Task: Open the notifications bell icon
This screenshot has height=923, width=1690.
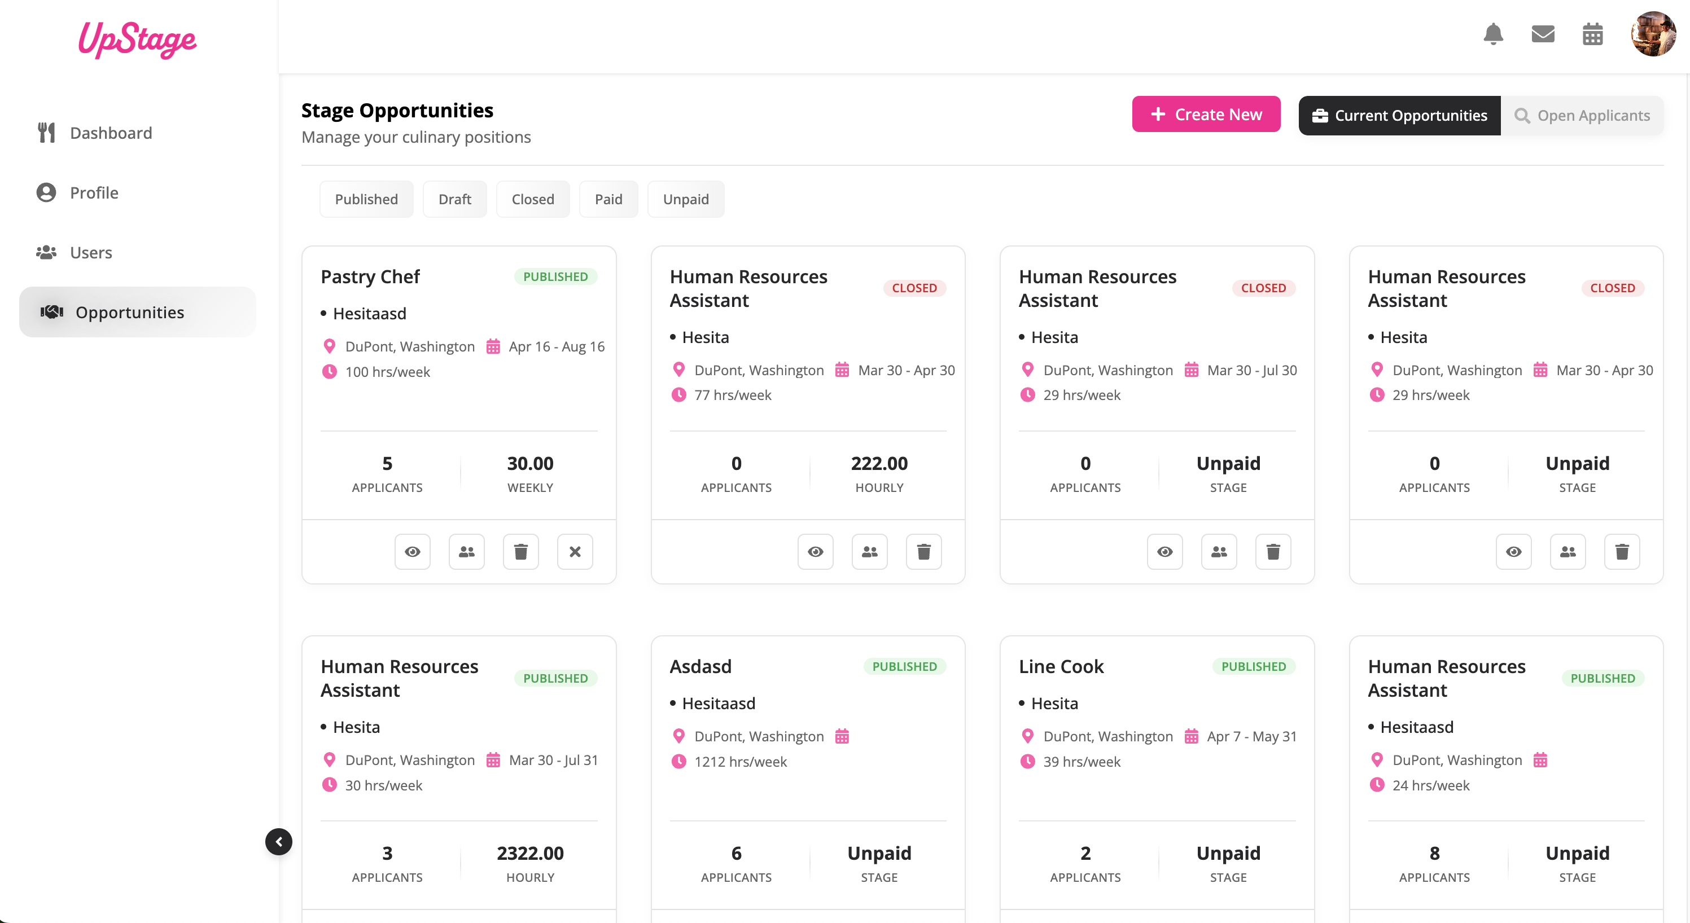Action: [1492, 33]
